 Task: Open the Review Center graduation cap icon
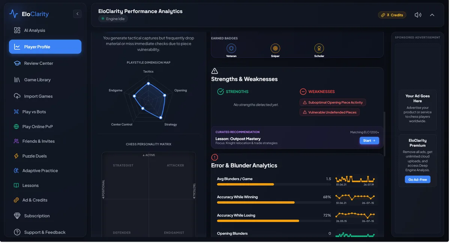(x=17, y=63)
